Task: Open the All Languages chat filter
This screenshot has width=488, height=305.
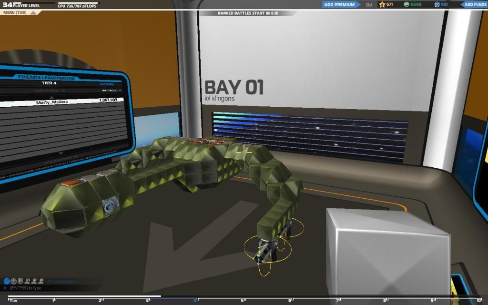Action: (x=61, y=281)
